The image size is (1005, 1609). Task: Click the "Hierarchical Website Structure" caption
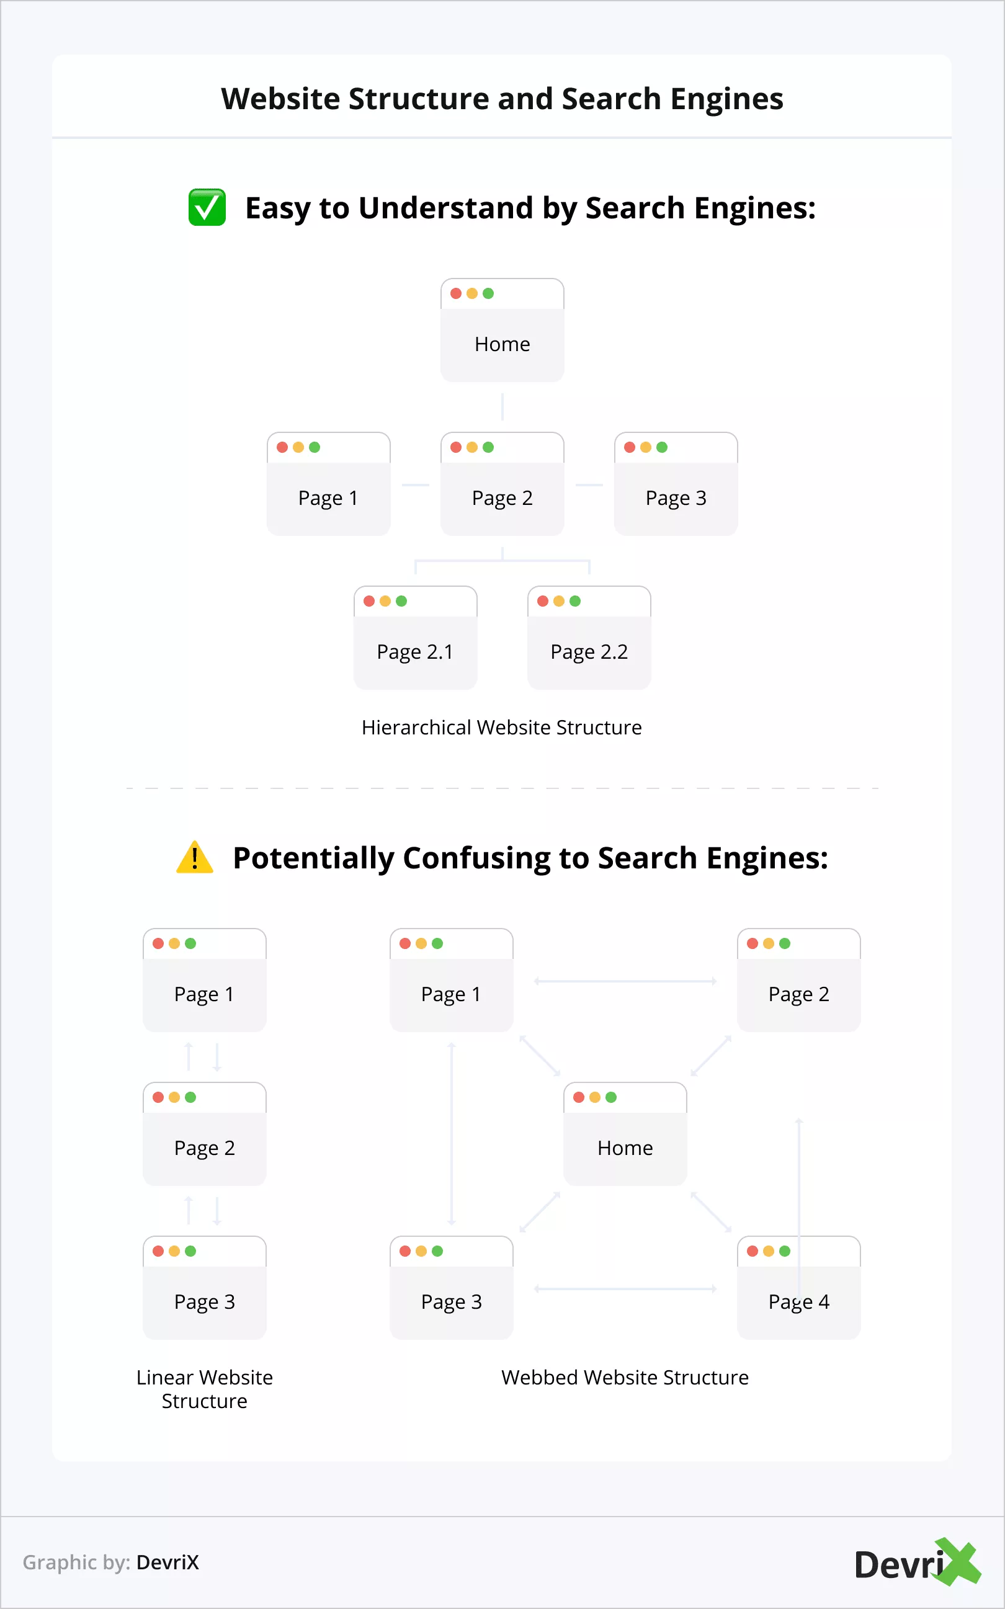click(x=501, y=727)
